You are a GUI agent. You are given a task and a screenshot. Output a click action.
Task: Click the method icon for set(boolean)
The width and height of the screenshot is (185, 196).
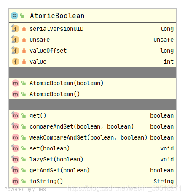[15, 148]
